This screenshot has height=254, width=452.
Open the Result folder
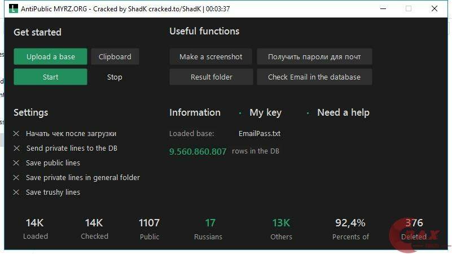211,77
